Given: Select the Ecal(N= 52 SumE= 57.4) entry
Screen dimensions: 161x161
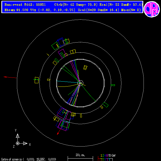Looking at the screenshot, I should click(121, 5).
